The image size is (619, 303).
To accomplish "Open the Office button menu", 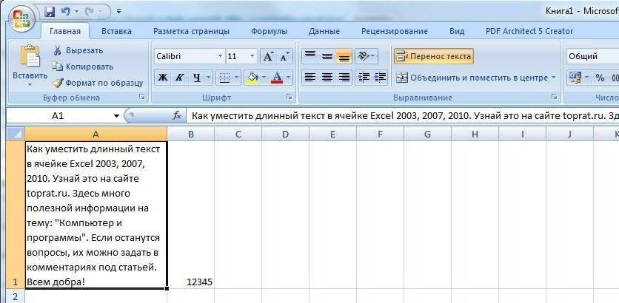I will tap(22, 20).
